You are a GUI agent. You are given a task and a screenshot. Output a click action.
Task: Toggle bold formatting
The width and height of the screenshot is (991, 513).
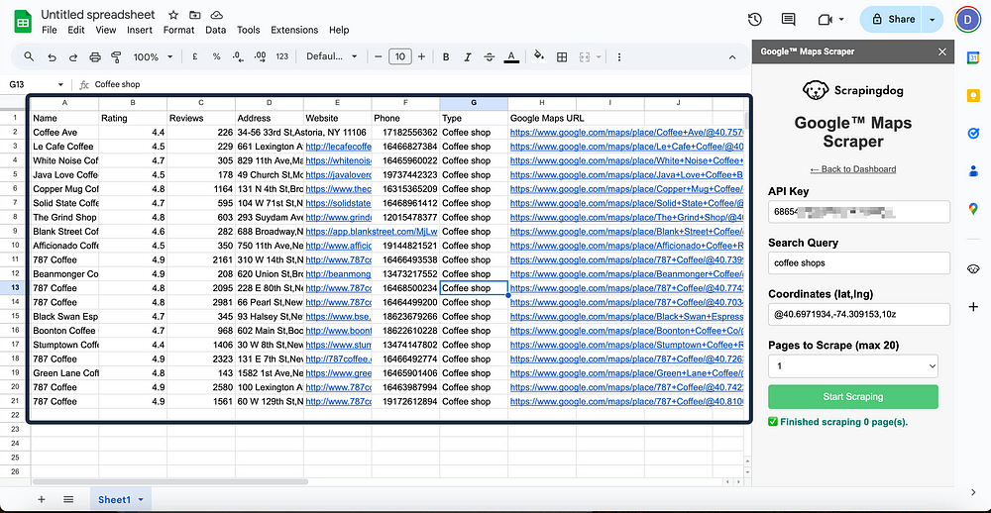[x=446, y=56]
